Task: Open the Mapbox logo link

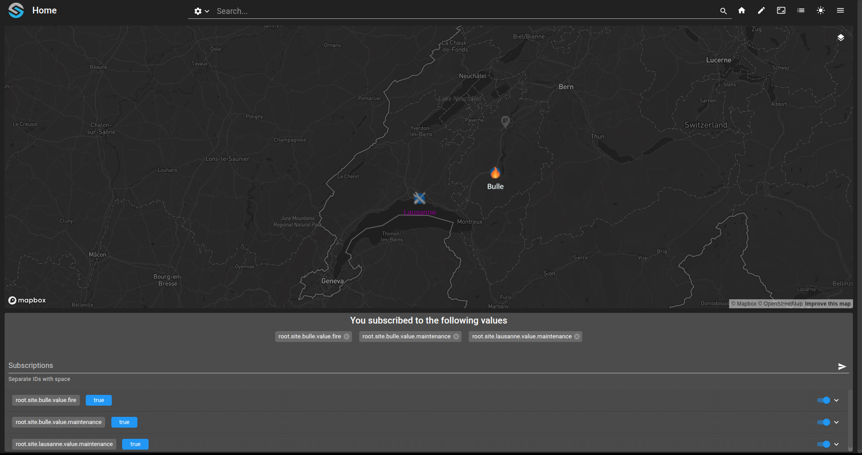Action: tap(27, 300)
